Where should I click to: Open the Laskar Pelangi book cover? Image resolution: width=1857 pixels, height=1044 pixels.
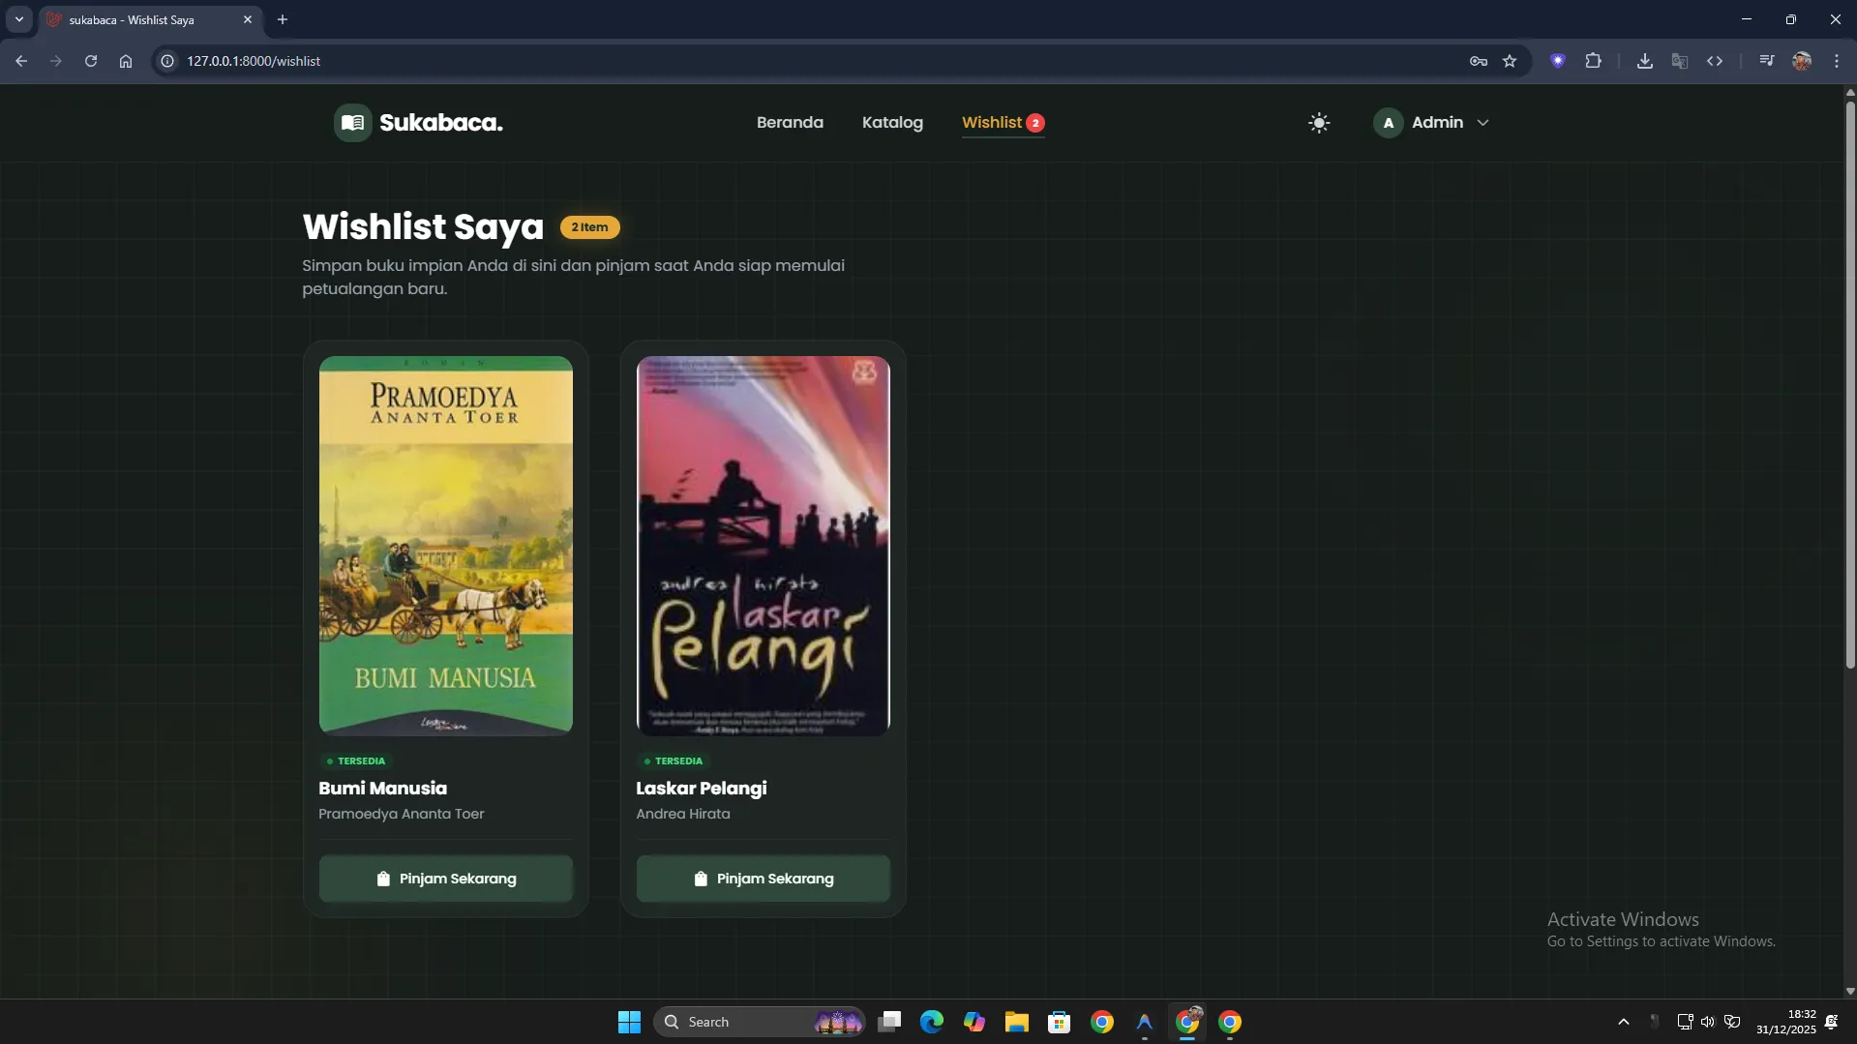coord(763,546)
